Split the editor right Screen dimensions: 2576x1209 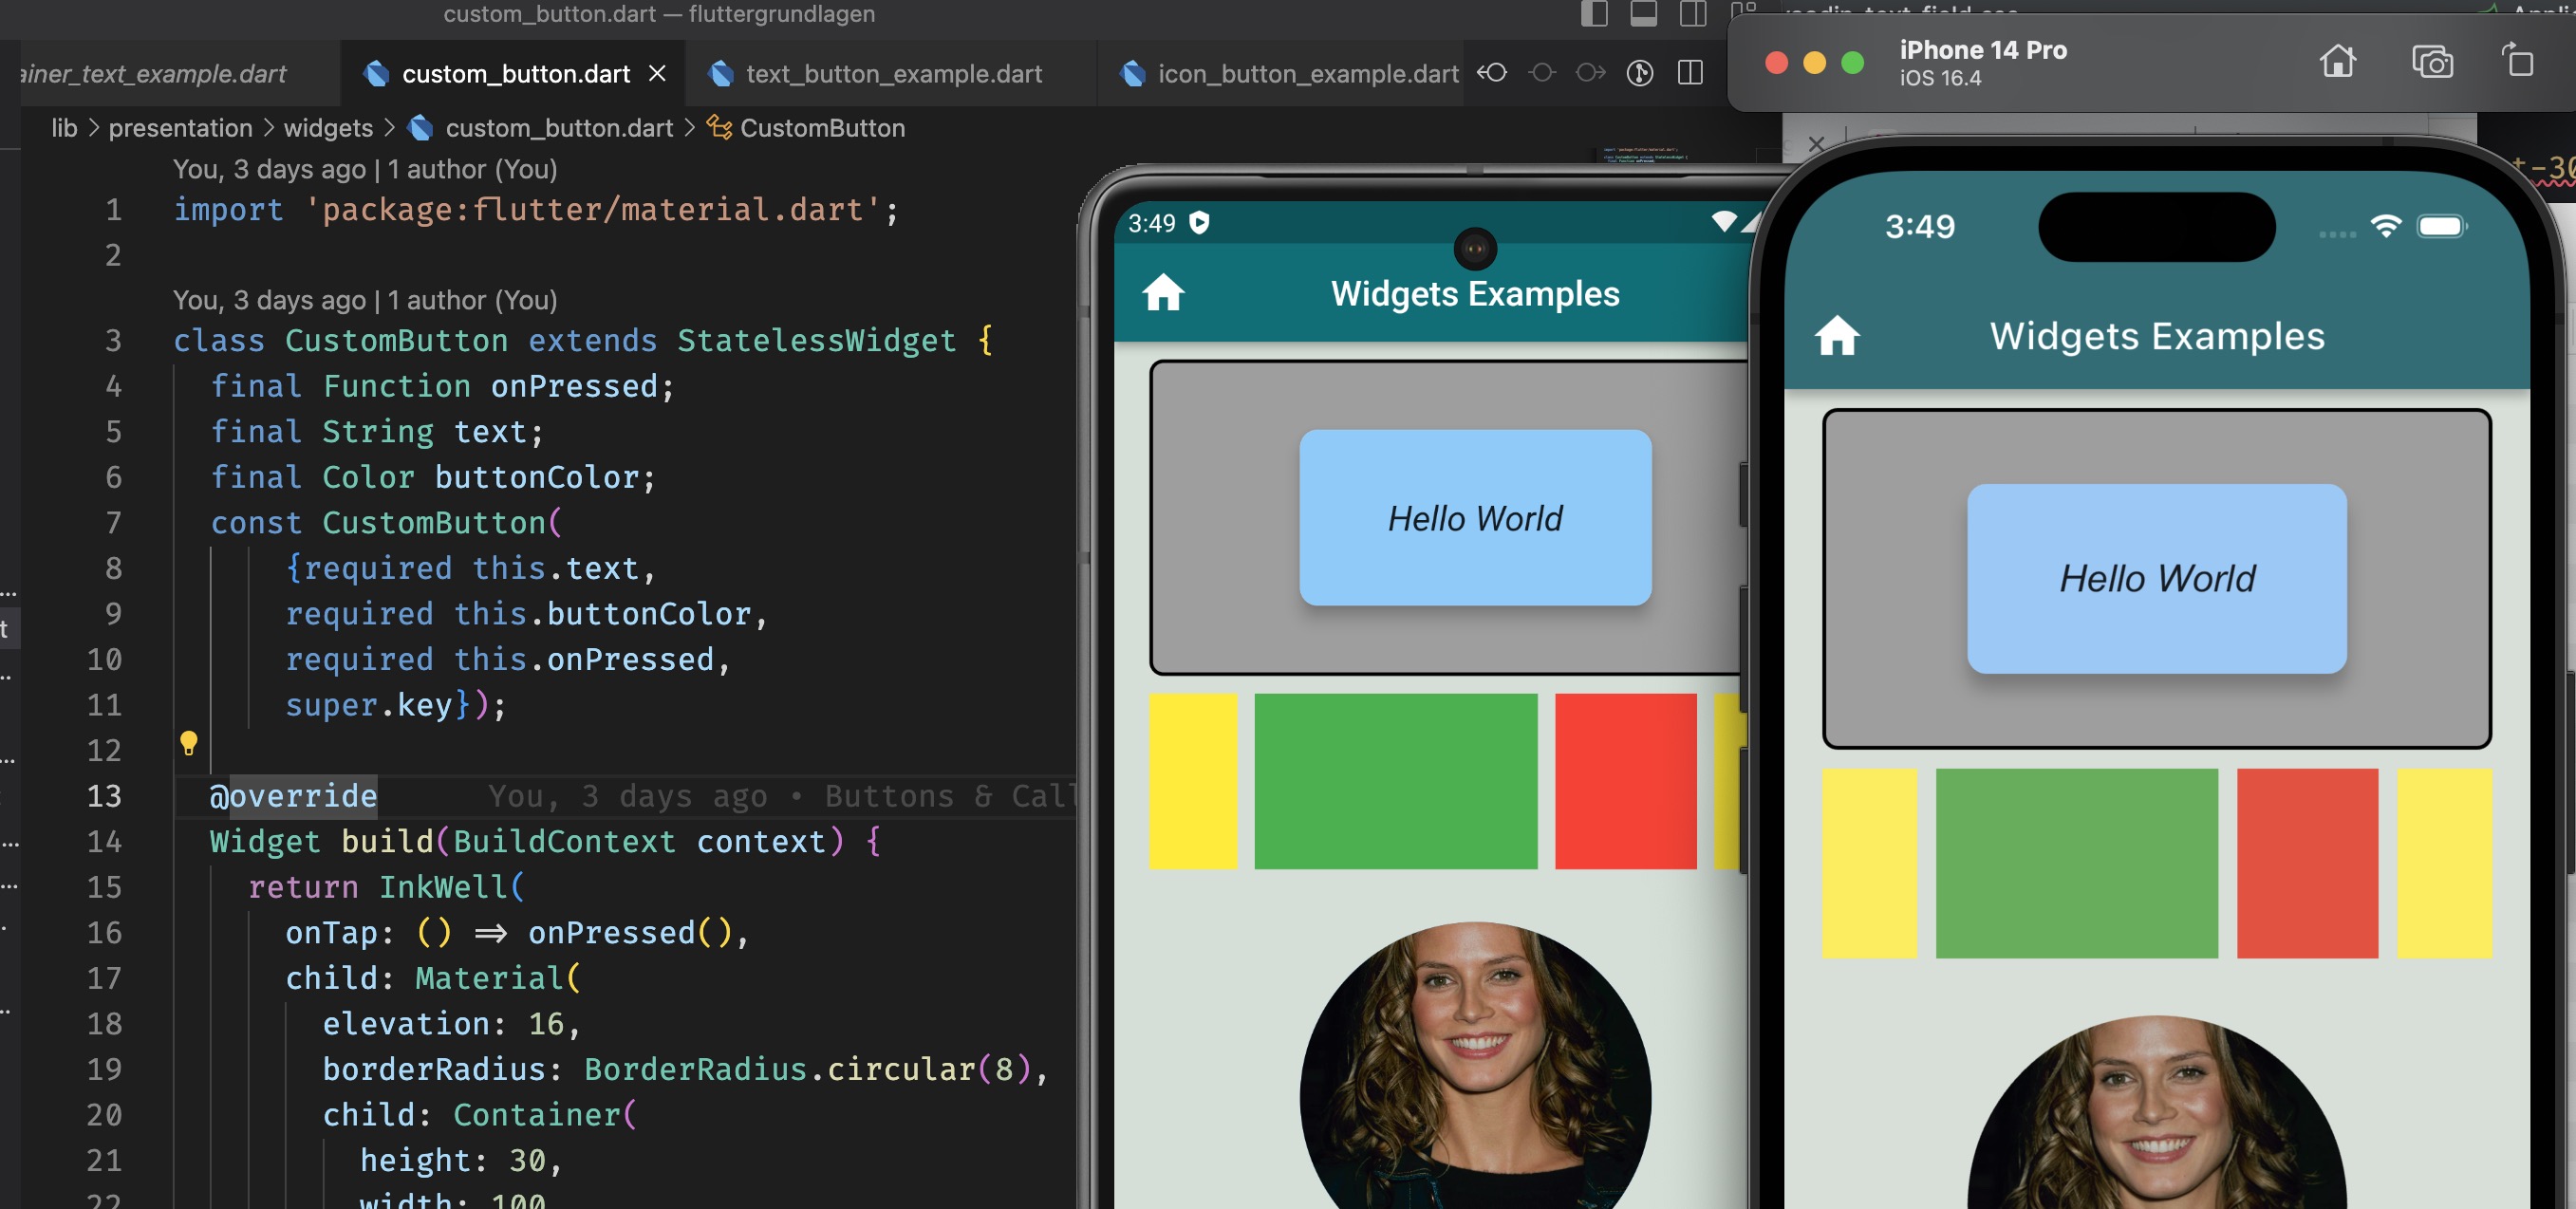coord(1690,72)
